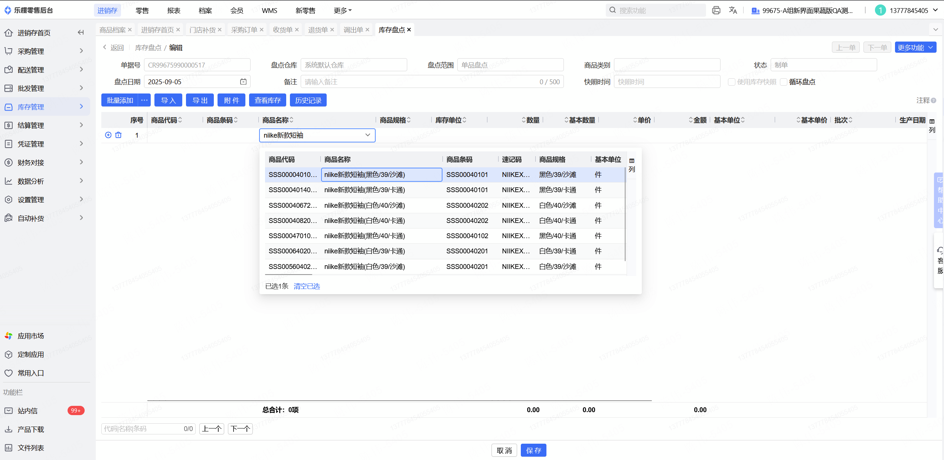
Task: Click the 保存 button
Action: pos(533,450)
